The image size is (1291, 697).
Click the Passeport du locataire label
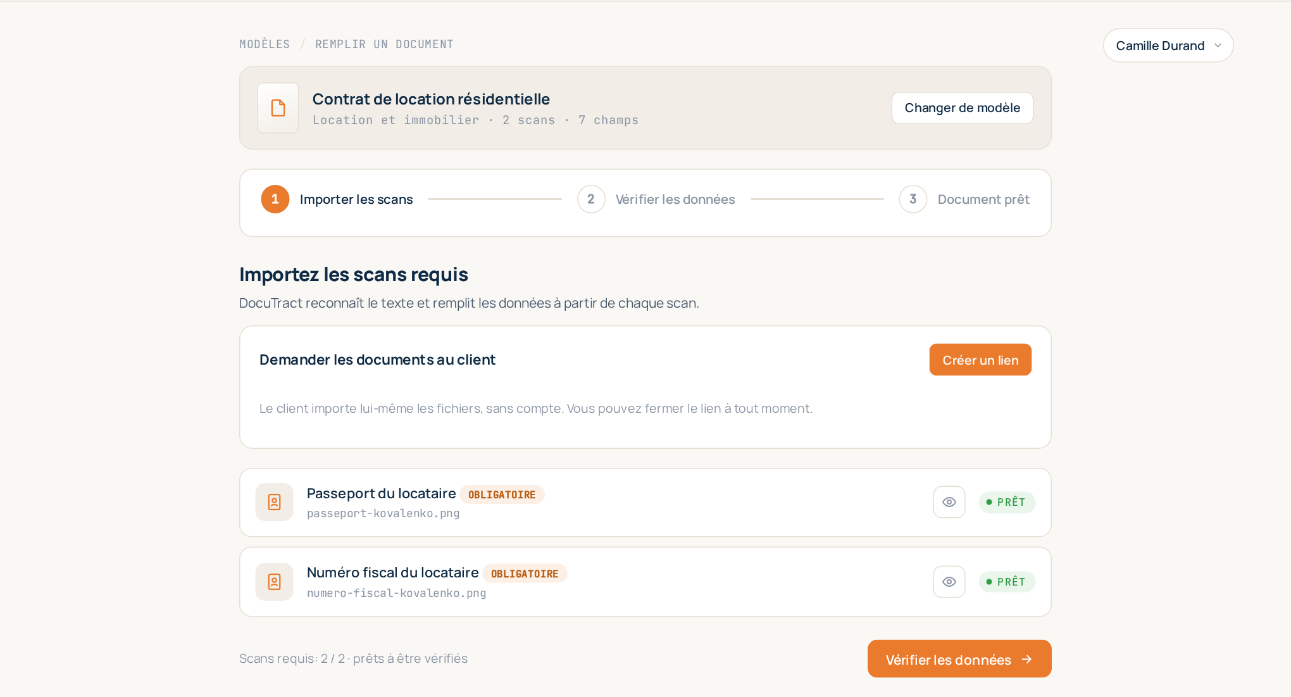coord(382,493)
